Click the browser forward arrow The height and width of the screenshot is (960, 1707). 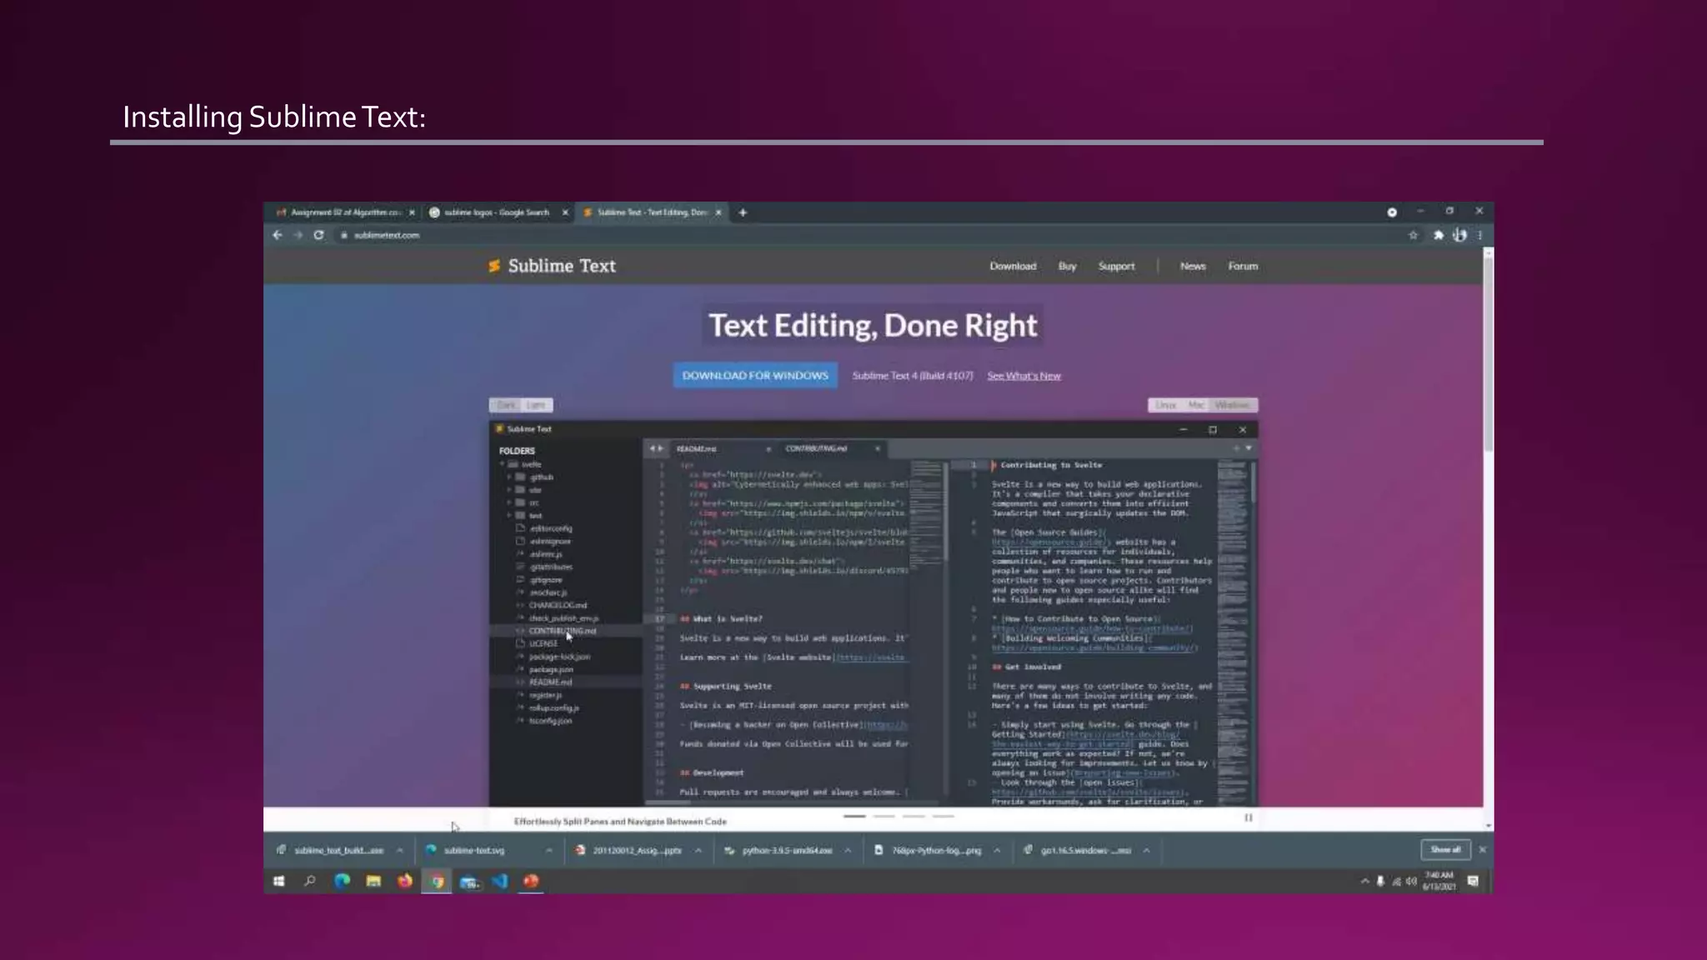pos(298,235)
